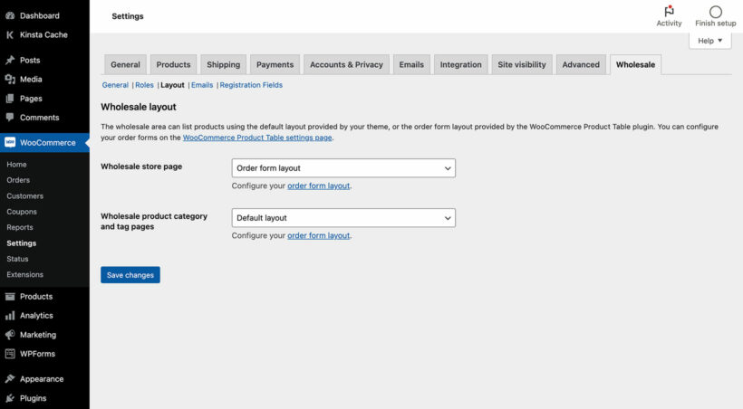Open the Accounts & Privacy tab
743x409 pixels.
point(346,64)
